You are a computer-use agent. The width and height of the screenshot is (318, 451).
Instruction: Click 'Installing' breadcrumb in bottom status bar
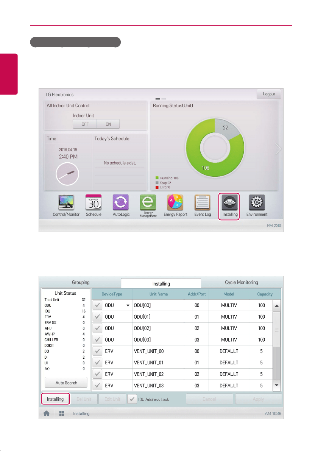(81, 414)
